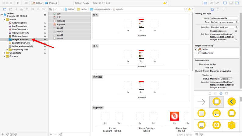
Task: Open the Symbol navigator tab icon
Action: pyautogui.click(x=10, y=9)
